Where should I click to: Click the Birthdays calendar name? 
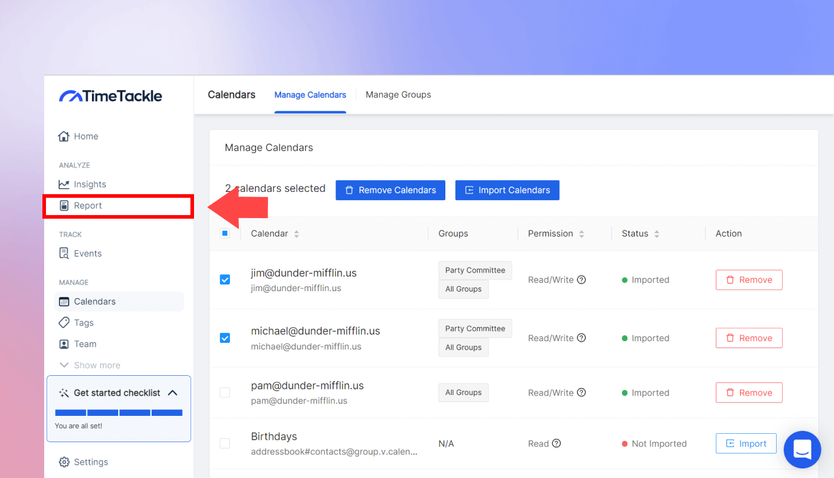point(274,437)
